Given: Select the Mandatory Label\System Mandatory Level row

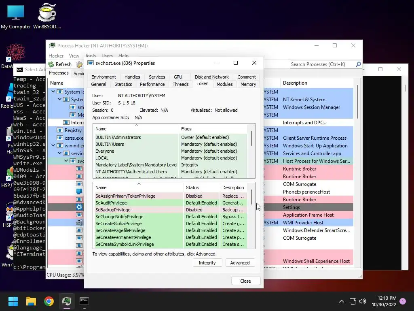Looking at the screenshot, I should pos(170,165).
